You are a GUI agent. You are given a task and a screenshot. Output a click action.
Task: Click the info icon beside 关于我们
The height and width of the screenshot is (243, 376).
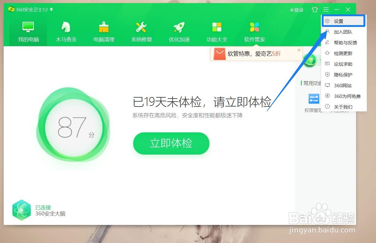pos(327,107)
